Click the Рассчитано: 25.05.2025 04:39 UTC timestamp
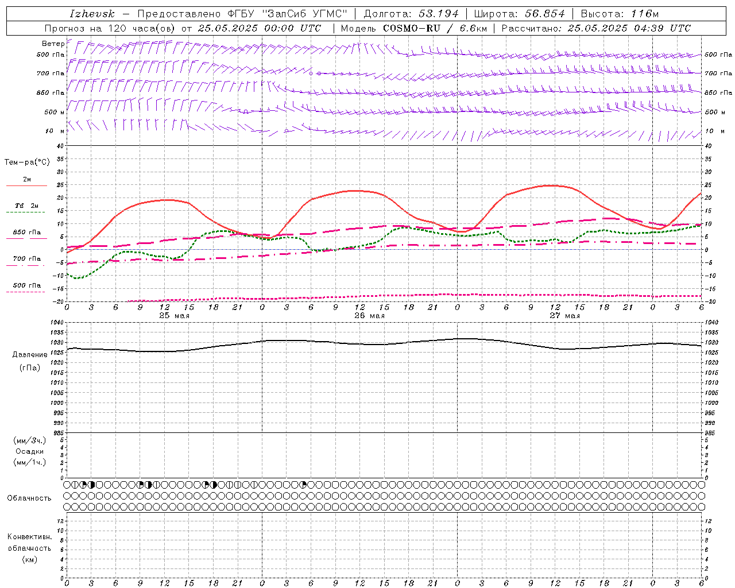 [x=596, y=28]
